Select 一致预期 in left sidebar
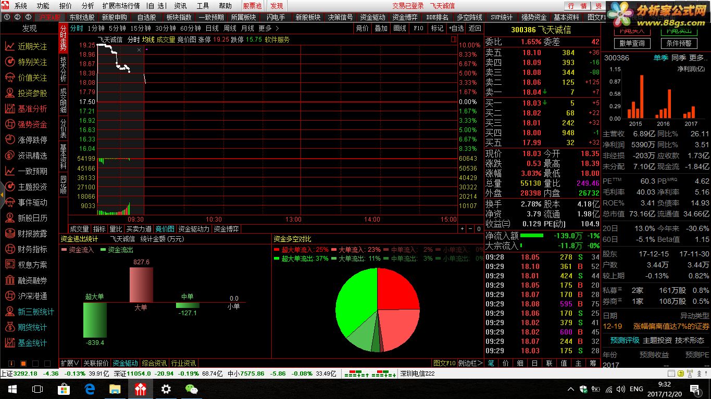This screenshot has height=399, width=711. point(26,171)
